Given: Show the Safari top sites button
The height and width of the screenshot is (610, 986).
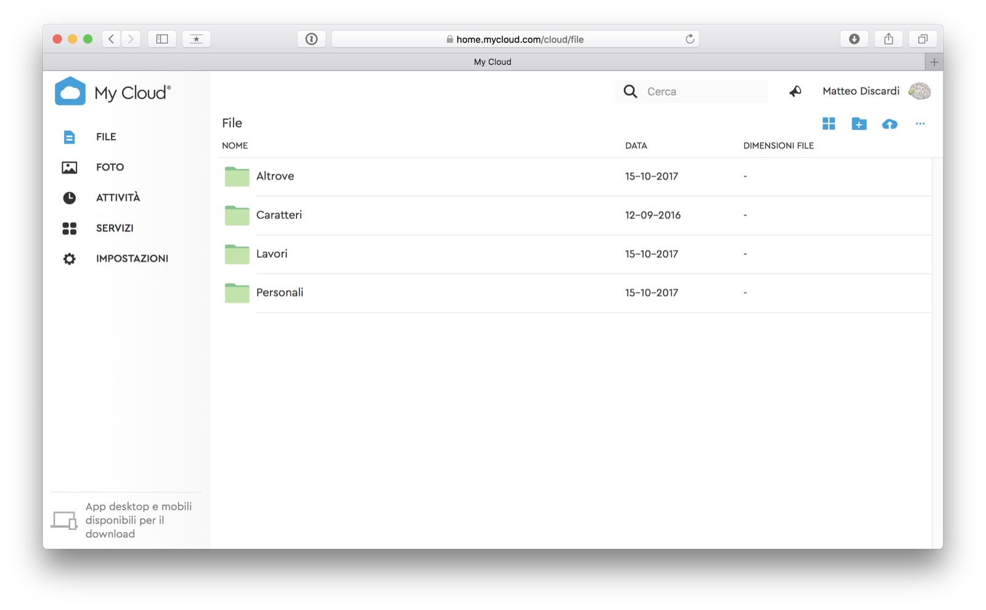Looking at the screenshot, I should [196, 39].
